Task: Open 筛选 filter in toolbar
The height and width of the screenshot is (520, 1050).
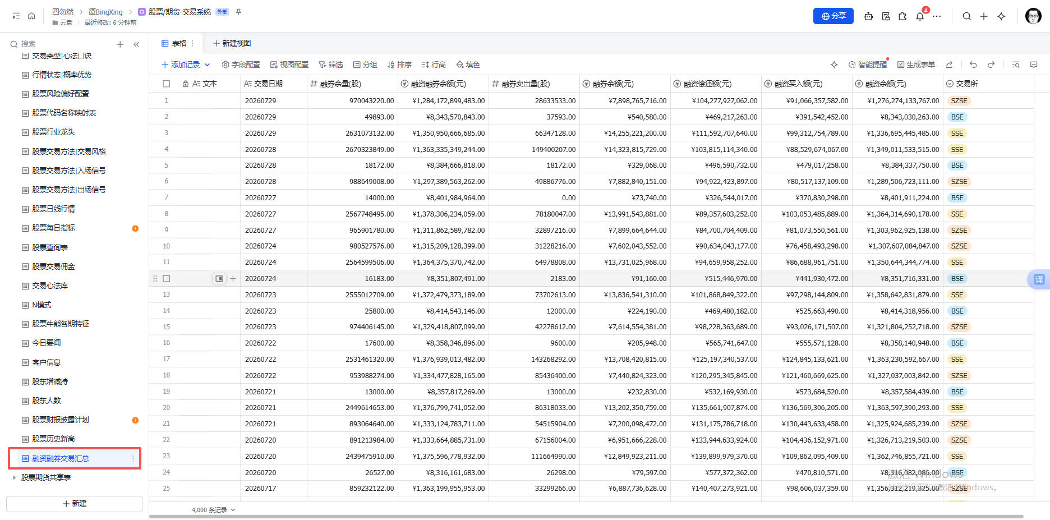Action: click(x=331, y=65)
